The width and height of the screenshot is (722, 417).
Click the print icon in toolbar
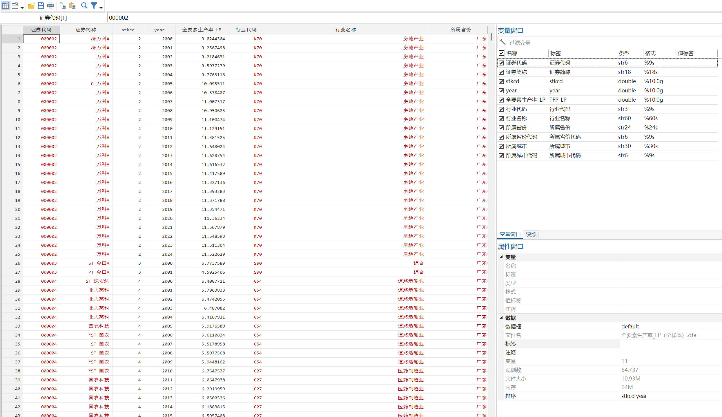click(x=50, y=6)
